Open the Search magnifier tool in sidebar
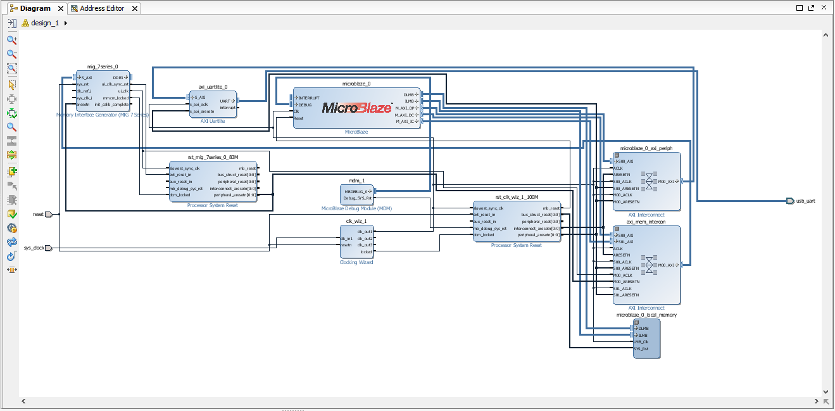Screen dimensions: 835x411 [11, 127]
